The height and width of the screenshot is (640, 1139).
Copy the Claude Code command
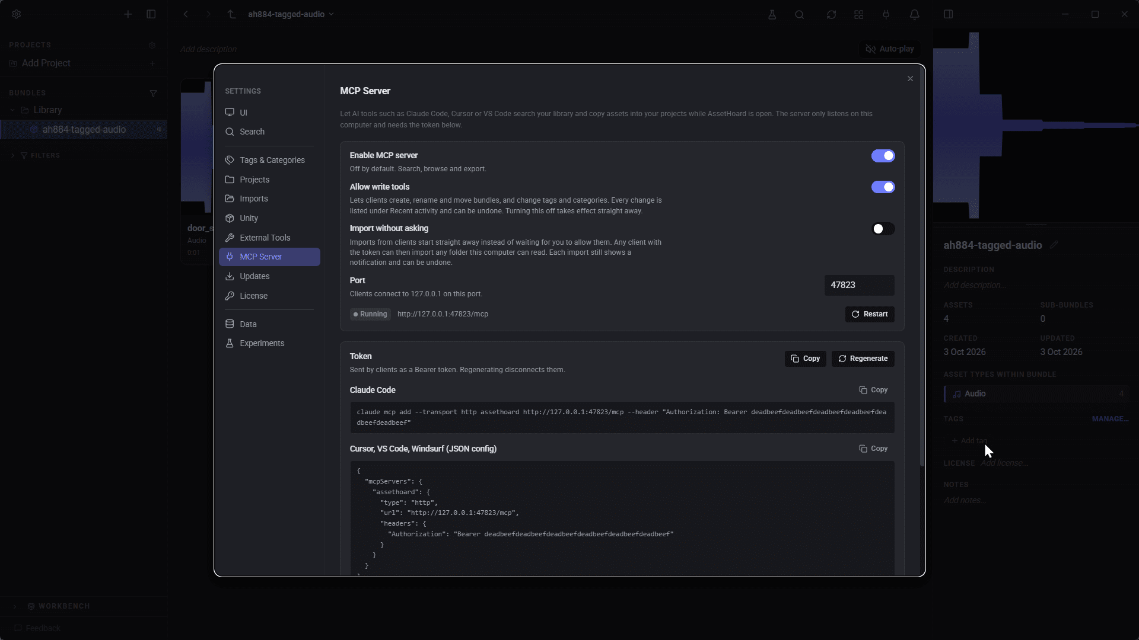pyautogui.click(x=873, y=390)
